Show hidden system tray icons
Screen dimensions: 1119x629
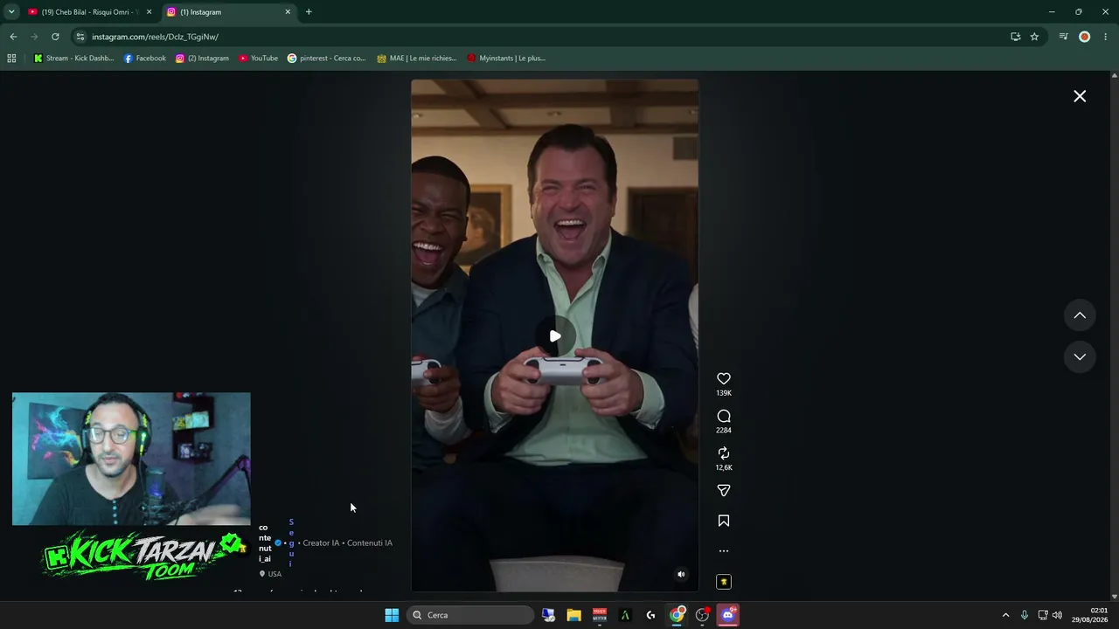point(1005,615)
